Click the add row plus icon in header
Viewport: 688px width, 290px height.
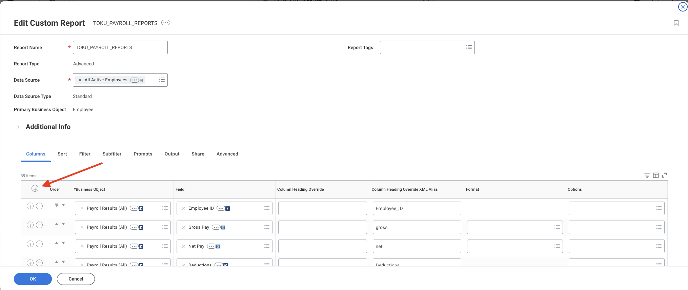[35, 189]
